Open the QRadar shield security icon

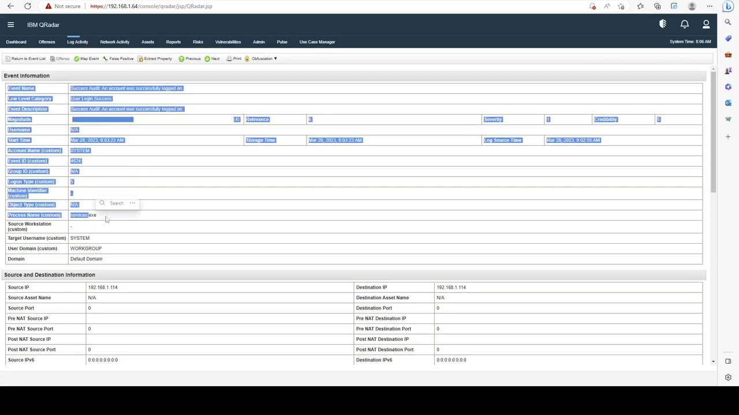pos(663,25)
